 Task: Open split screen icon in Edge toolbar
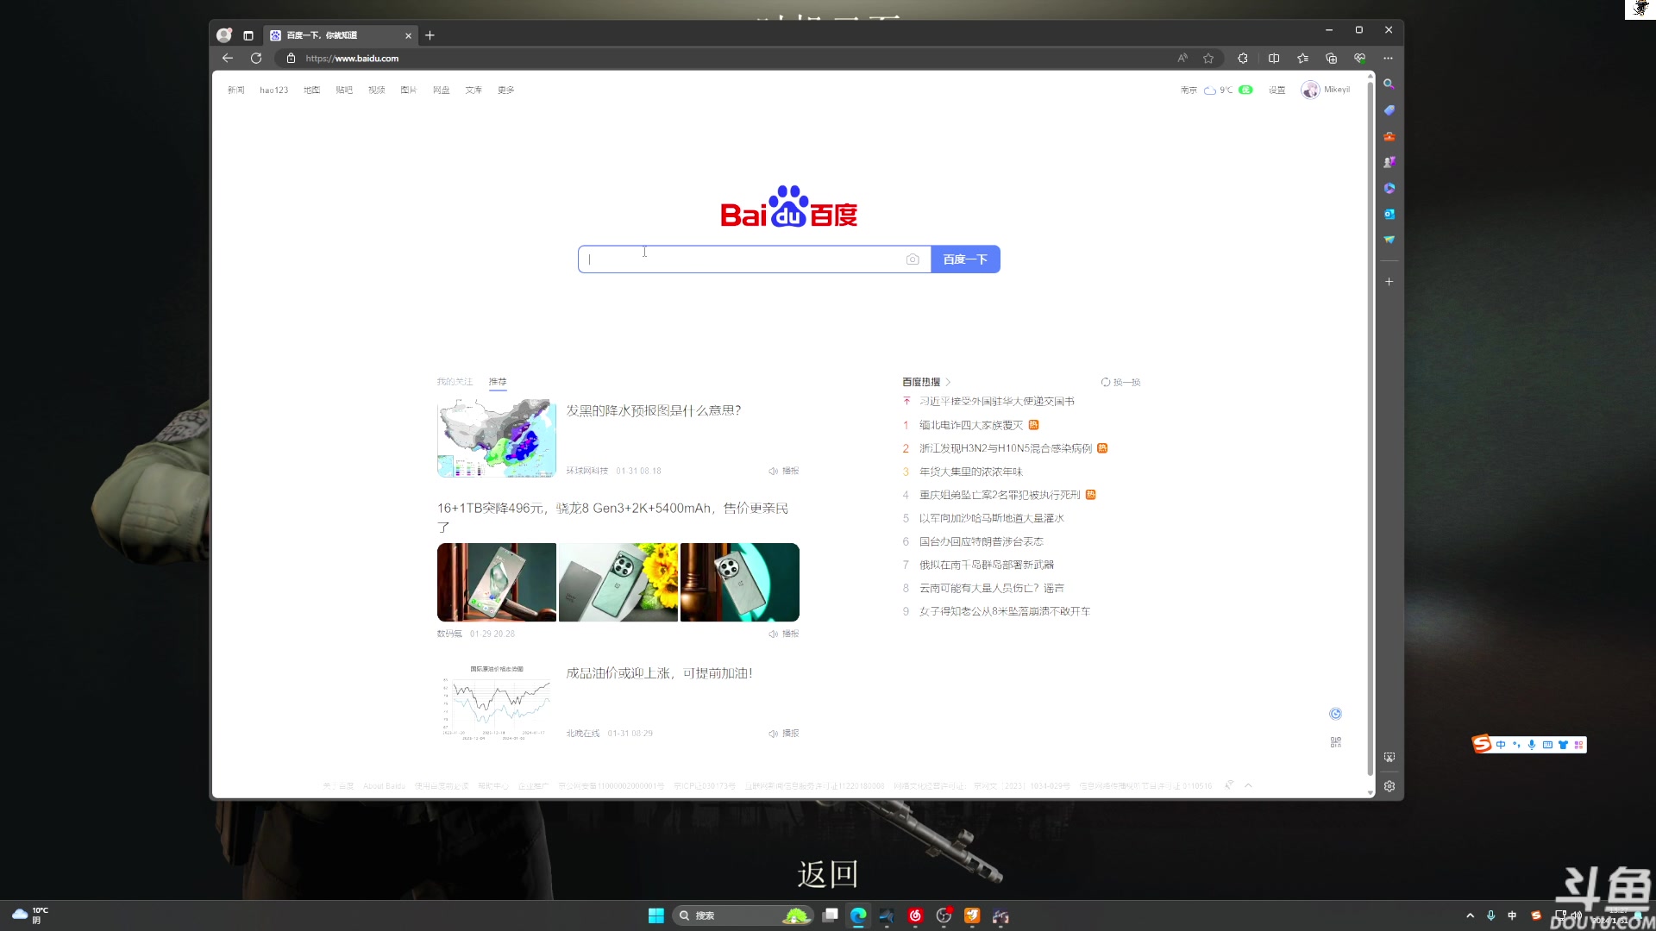click(1274, 58)
